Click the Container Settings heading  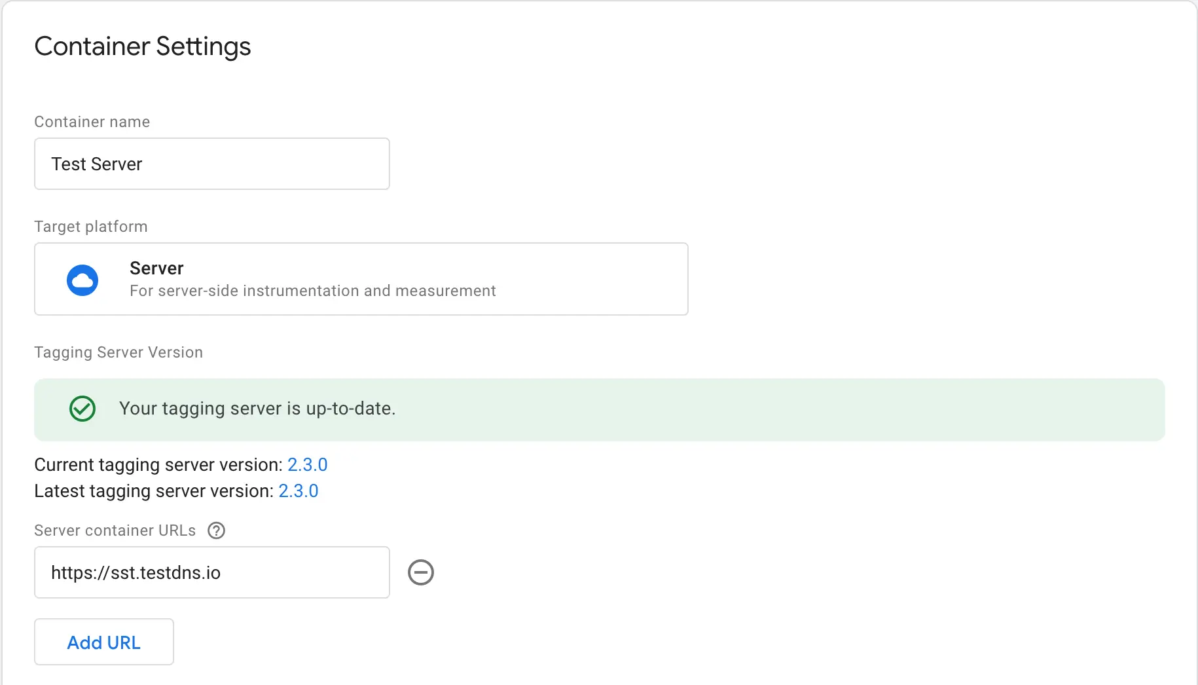click(x=143, y=46)
